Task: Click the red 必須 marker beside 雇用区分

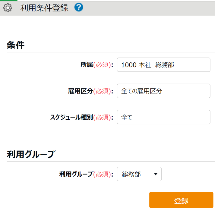Action: point(103,91)
